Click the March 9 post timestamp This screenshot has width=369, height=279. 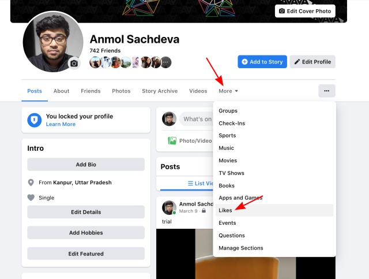[189, 211]
